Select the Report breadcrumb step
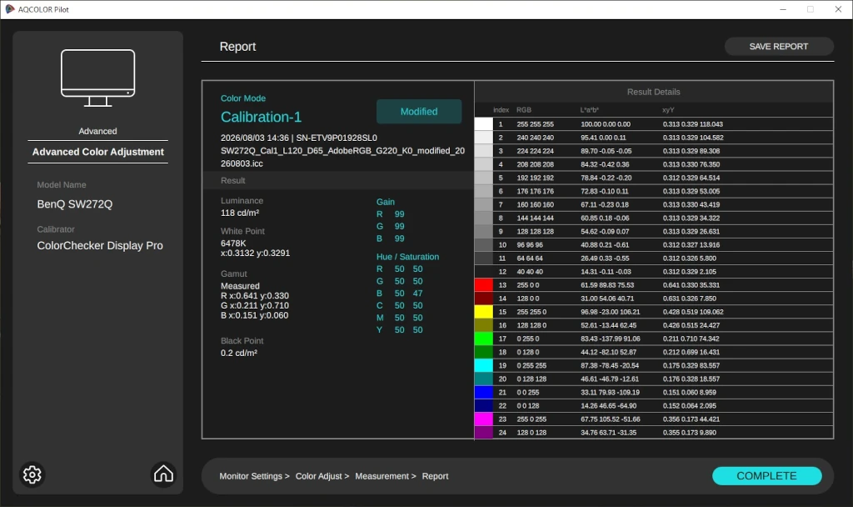 click(x=435, y=476)
